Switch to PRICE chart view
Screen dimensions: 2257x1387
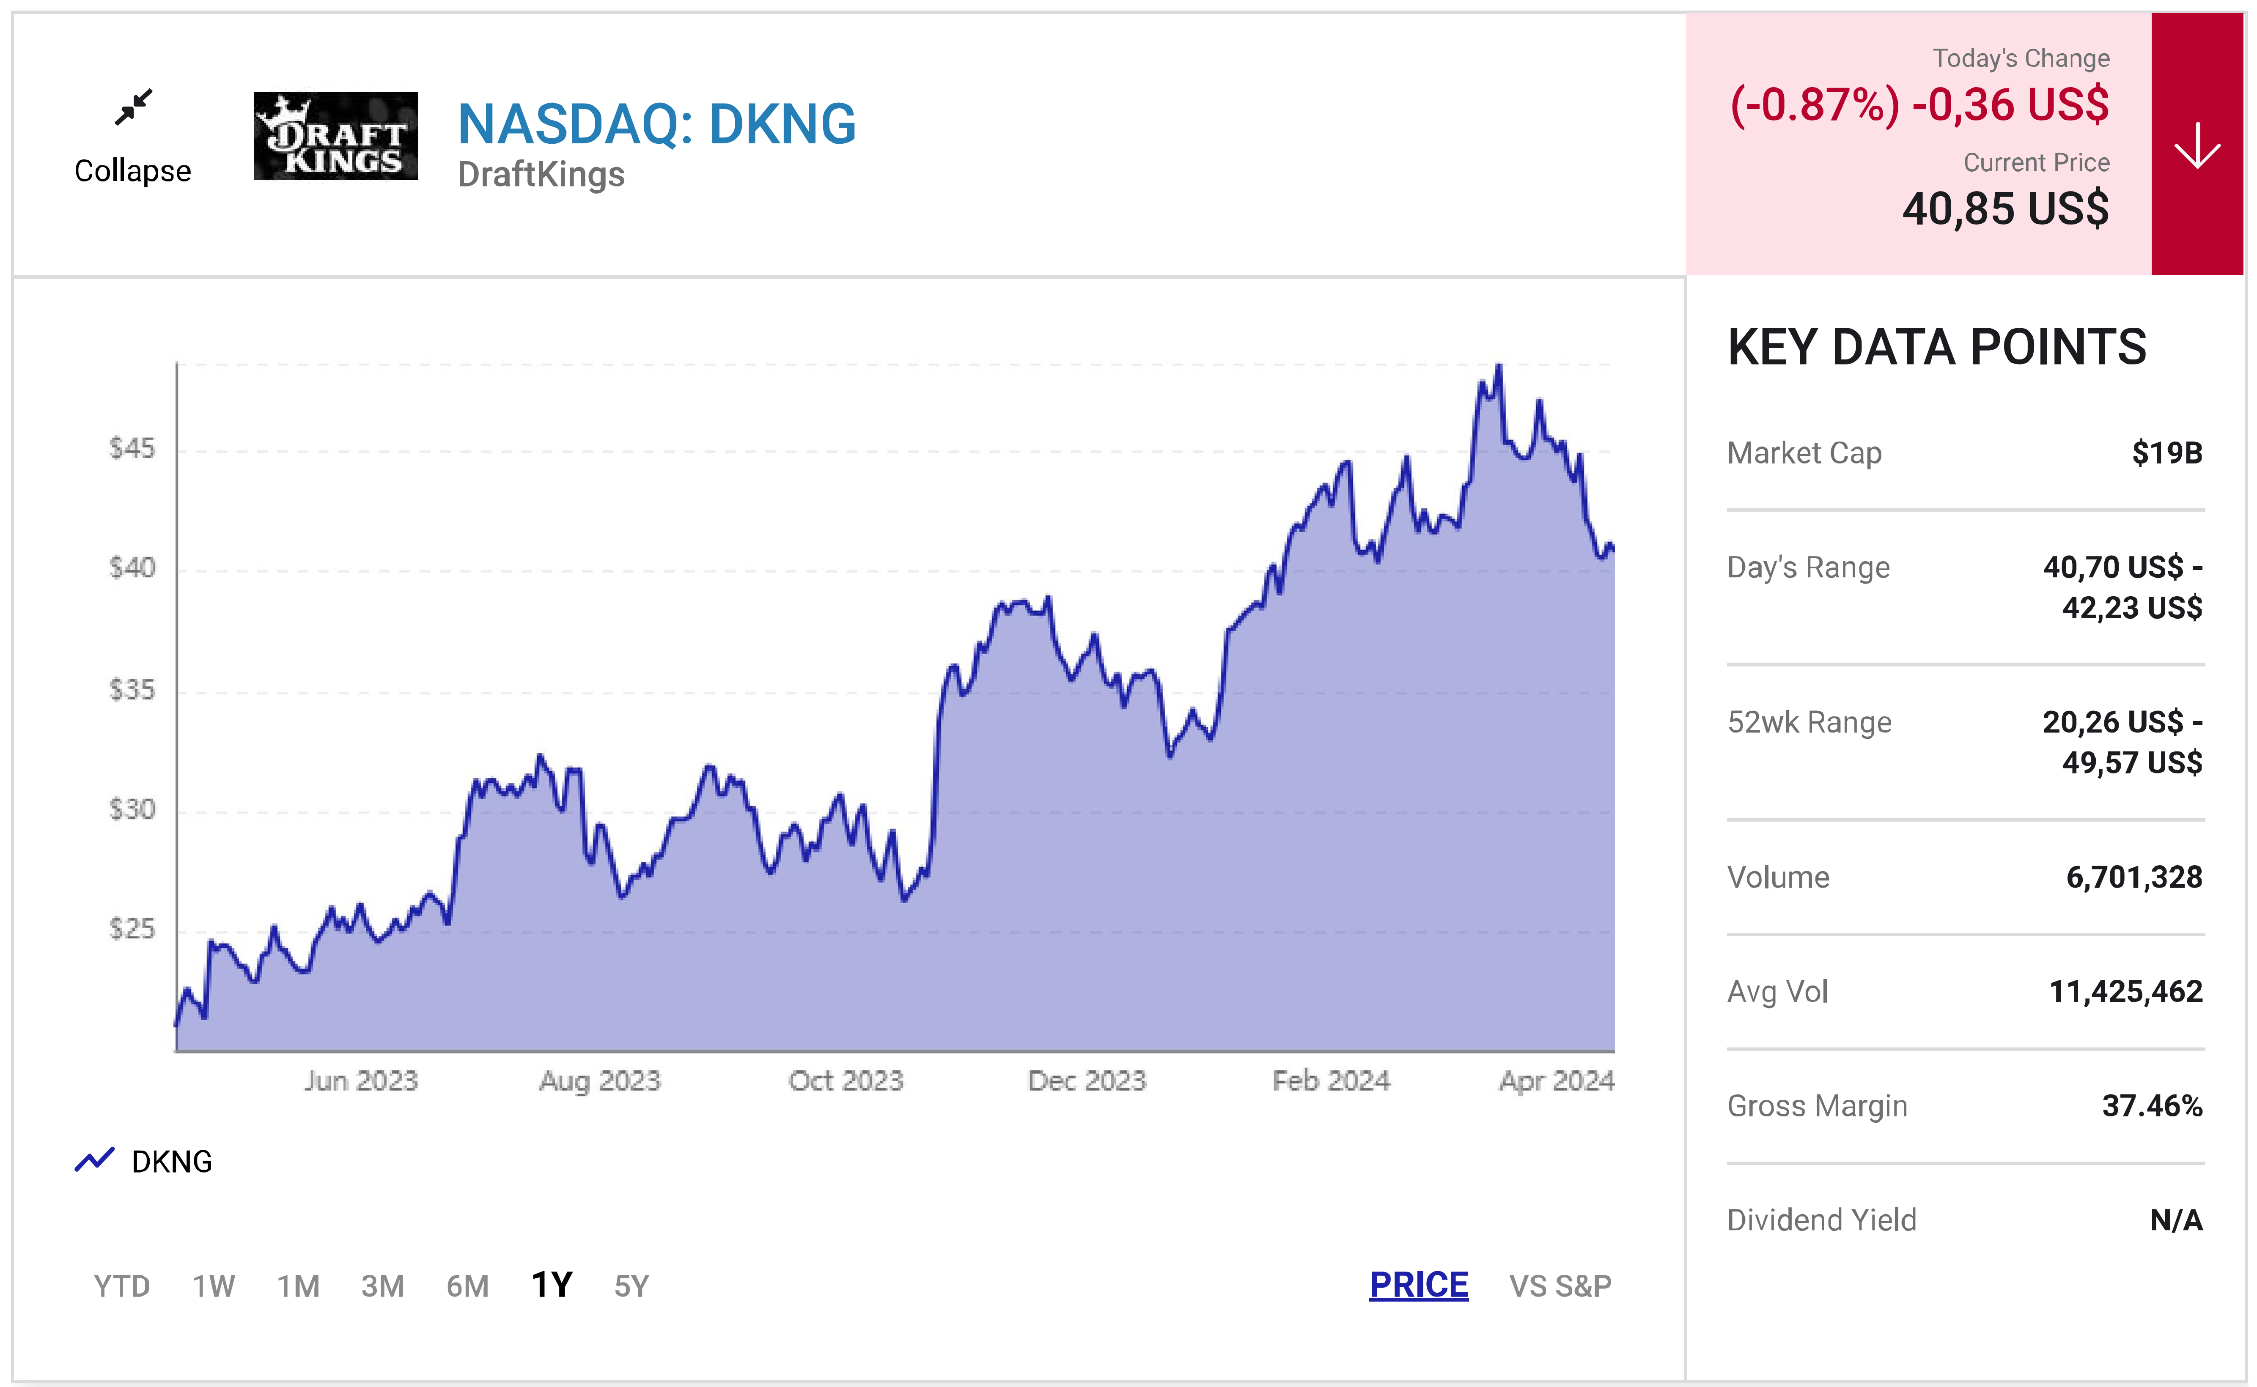coord(1418,1284)
